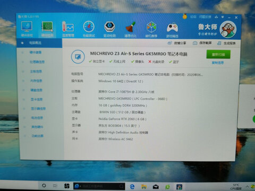
Task: Open Microsoft Edge from the taskbar
Action: (x=132, y=186)
